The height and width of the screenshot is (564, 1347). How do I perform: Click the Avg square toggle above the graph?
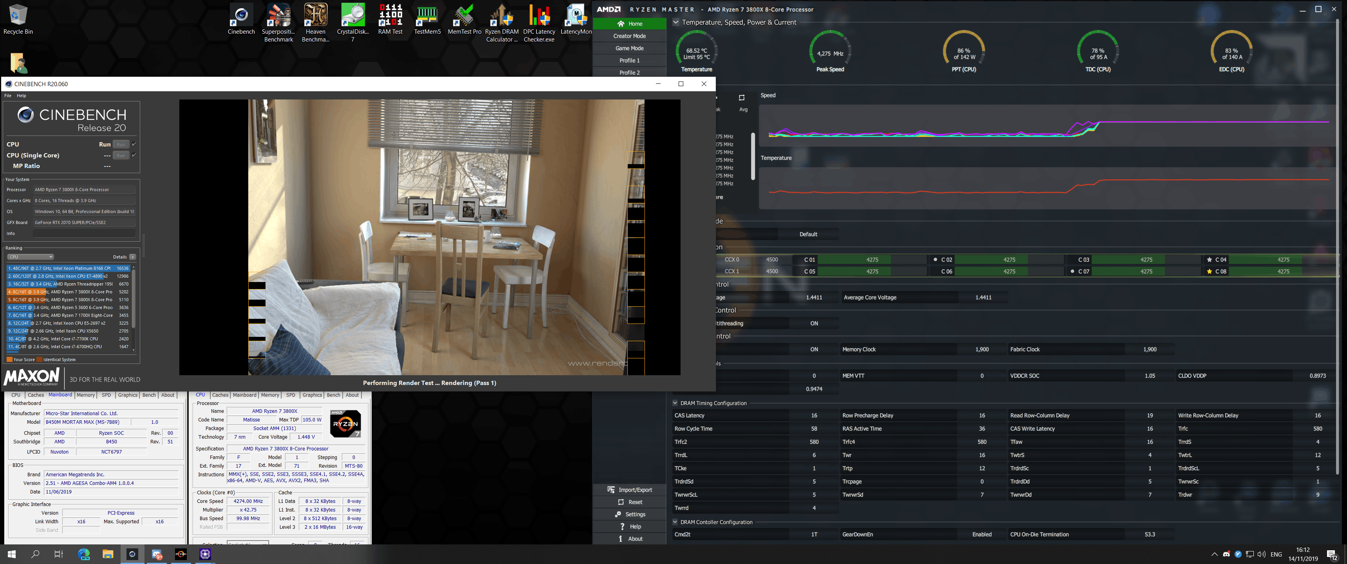click(x=742, y=98)
